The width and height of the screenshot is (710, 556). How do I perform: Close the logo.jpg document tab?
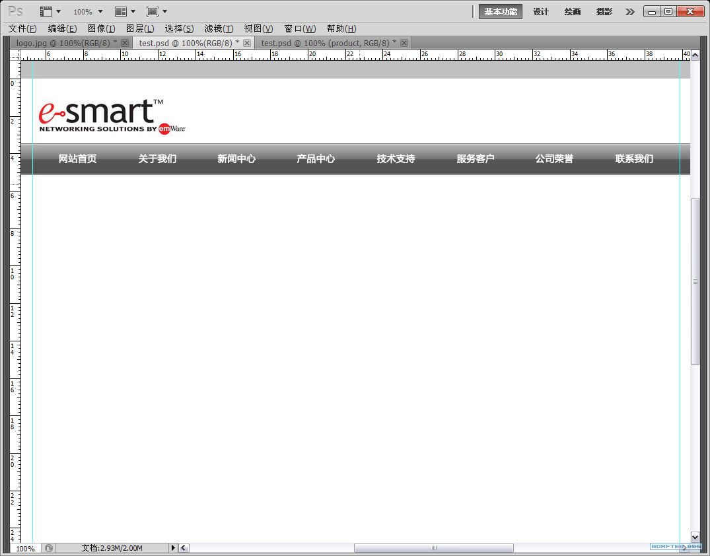[125, 43]
